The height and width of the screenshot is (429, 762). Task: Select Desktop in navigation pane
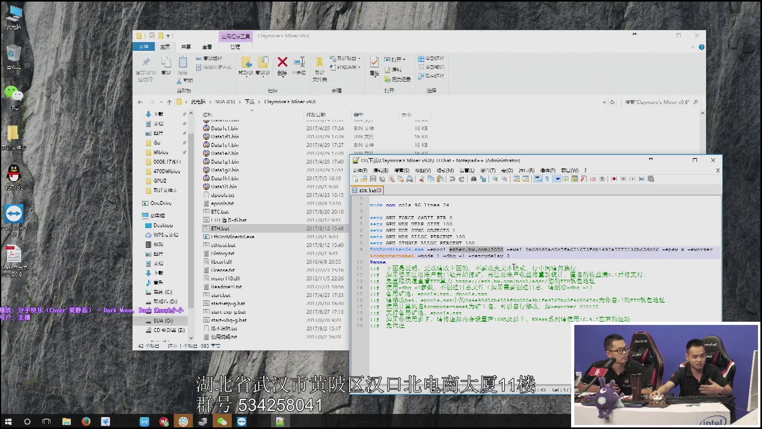tap(163, 226)
